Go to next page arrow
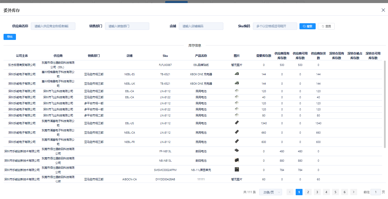The width and height of the screenshot is (388, 199). 354,192
